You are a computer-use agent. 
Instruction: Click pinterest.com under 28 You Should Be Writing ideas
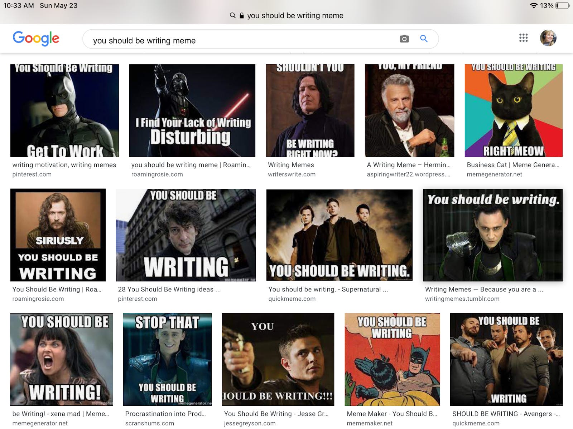138,299
